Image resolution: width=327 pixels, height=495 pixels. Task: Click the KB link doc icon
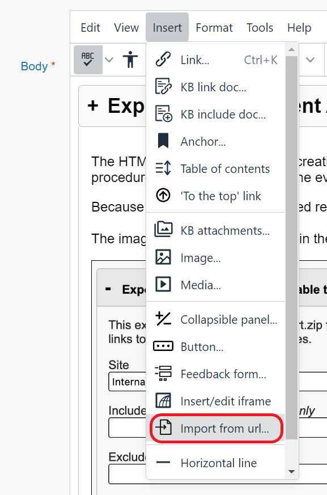pos(163,87)
